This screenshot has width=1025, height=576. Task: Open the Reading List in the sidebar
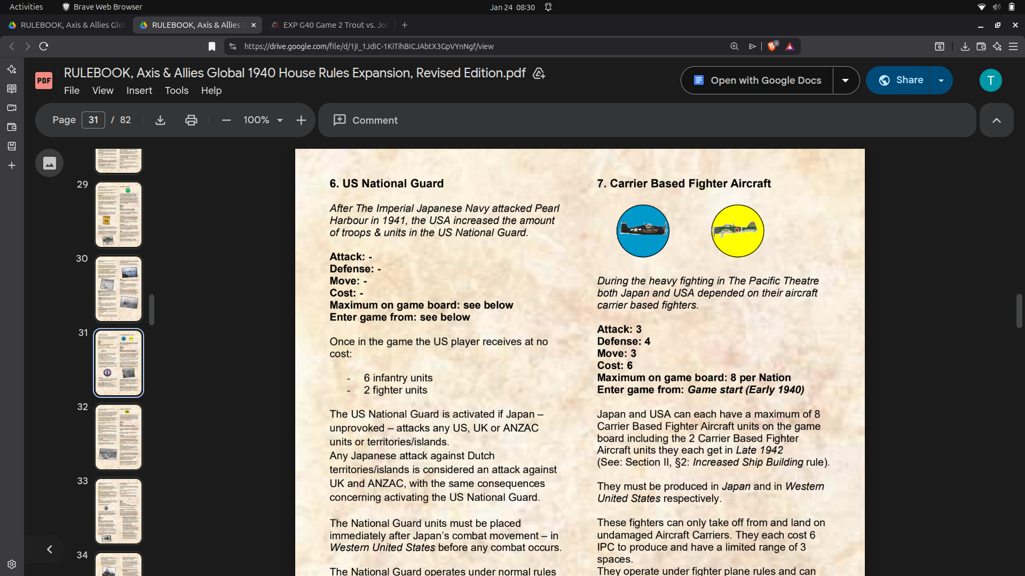click(12, 89)
